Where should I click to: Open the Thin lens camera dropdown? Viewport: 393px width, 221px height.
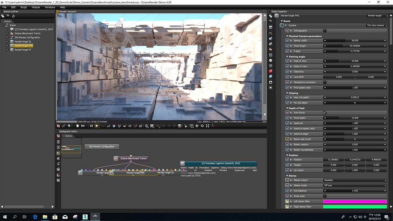click(377, 25)
